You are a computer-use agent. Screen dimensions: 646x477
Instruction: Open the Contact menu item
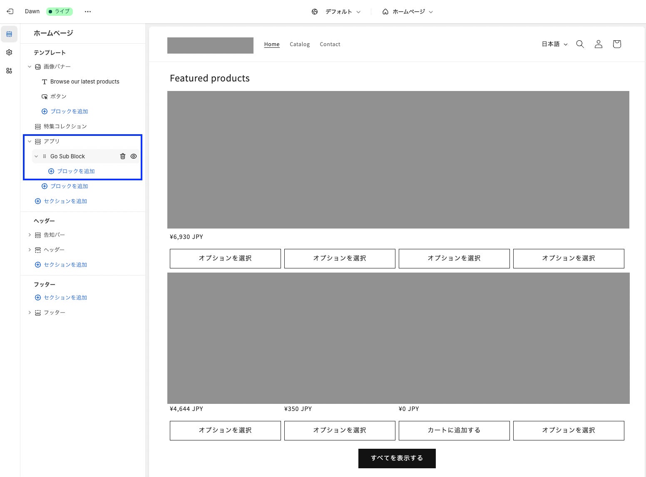[x=330, y=44]
